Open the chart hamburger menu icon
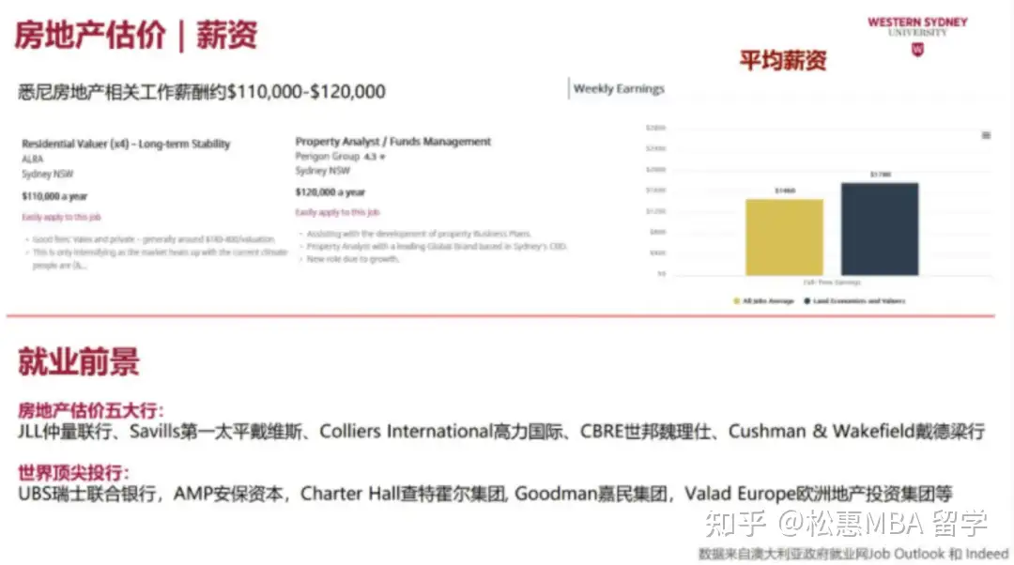Viewport: 1014px width, 565px height. click(986, 135)
